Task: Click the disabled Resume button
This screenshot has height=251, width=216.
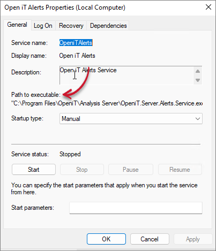Action: click(x=180, y=170)
